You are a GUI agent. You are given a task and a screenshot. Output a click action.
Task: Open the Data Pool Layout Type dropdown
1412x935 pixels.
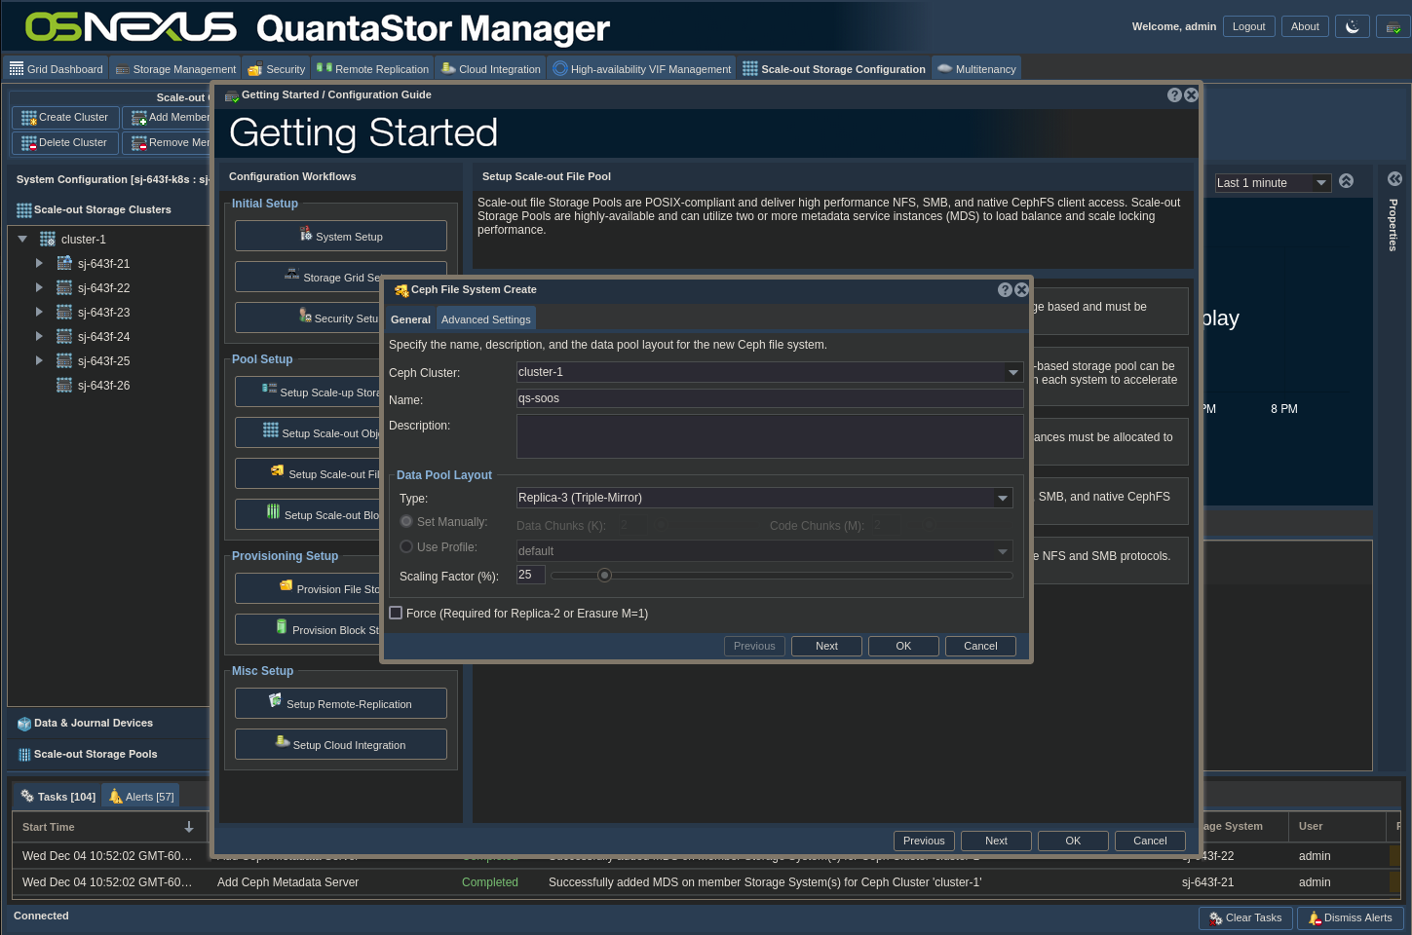pos(1002,499)
